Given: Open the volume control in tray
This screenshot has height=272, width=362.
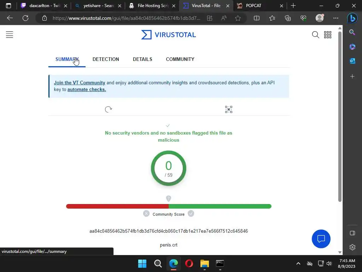Looking at the screenshot, I should coord(329,263).
